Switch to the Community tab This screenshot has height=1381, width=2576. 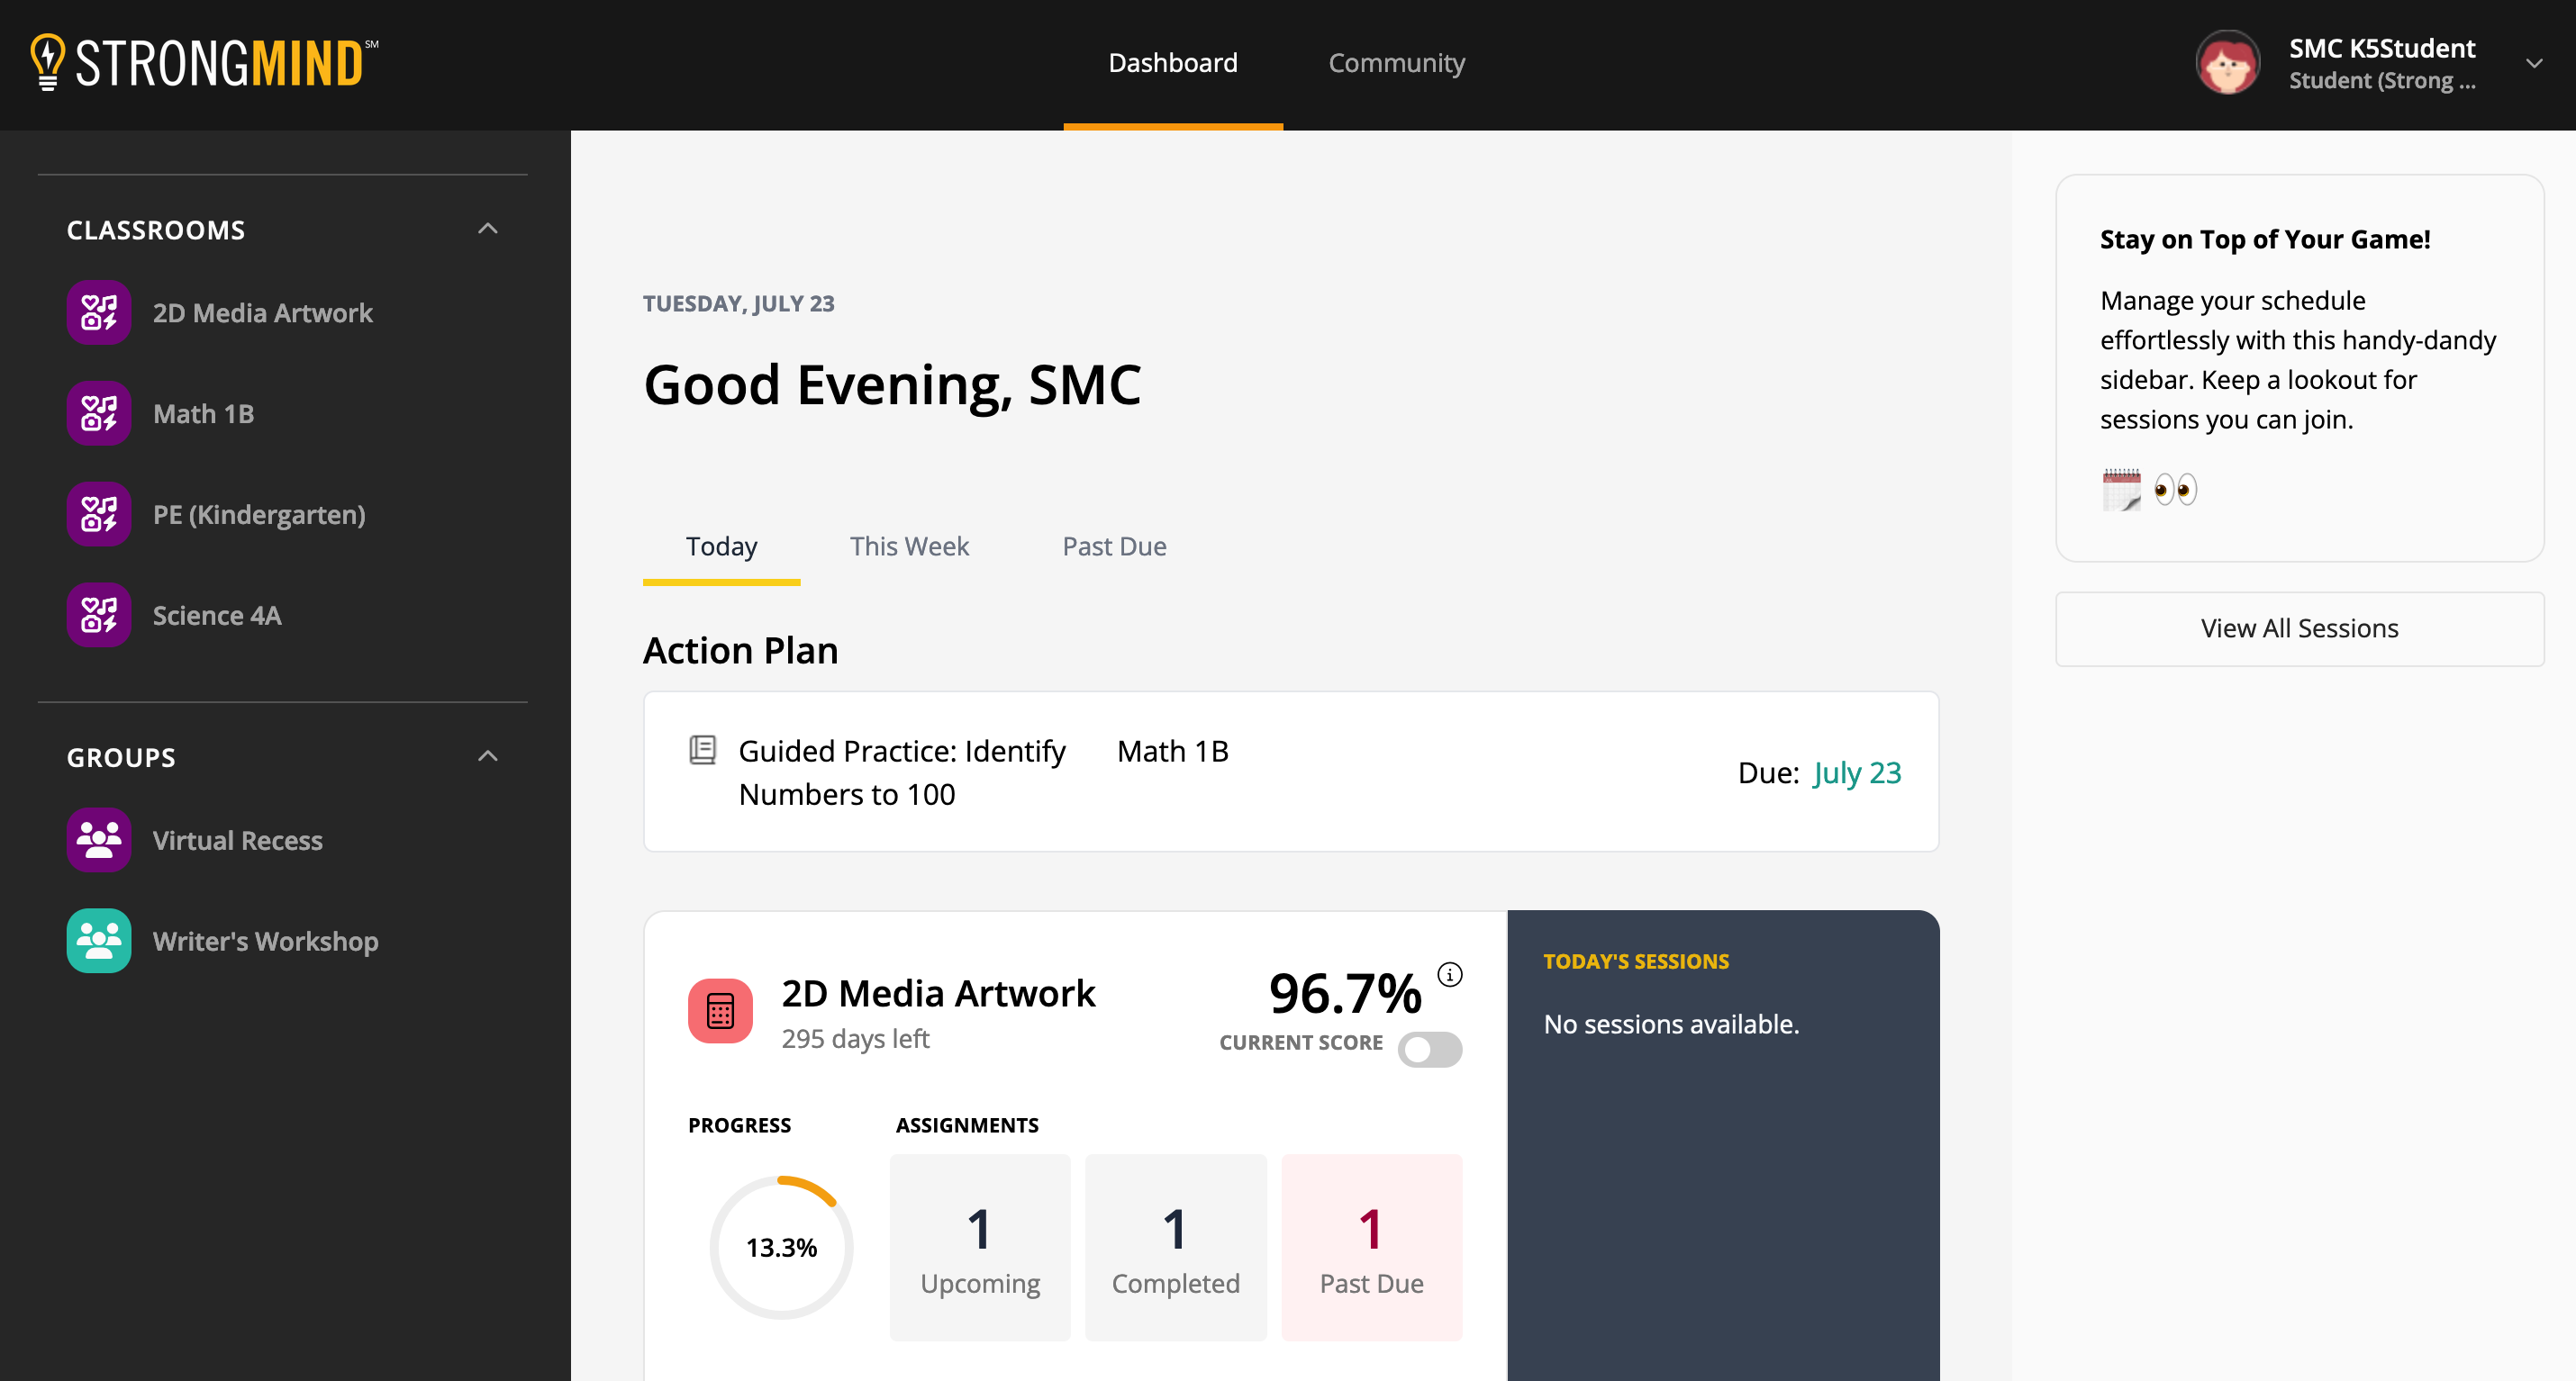1396,63
